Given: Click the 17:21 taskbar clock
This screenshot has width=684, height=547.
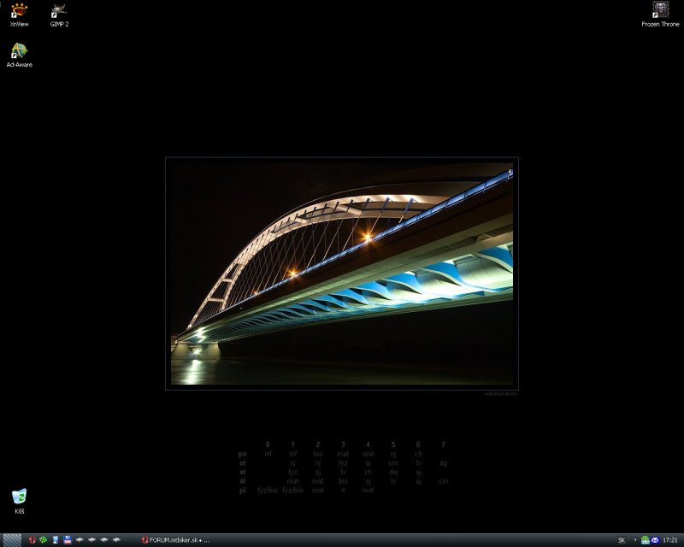Looking at the screenshot, I should [x=670, y=540].
